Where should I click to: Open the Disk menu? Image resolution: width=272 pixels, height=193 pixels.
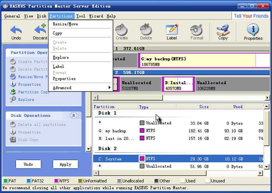pos(42,16)
